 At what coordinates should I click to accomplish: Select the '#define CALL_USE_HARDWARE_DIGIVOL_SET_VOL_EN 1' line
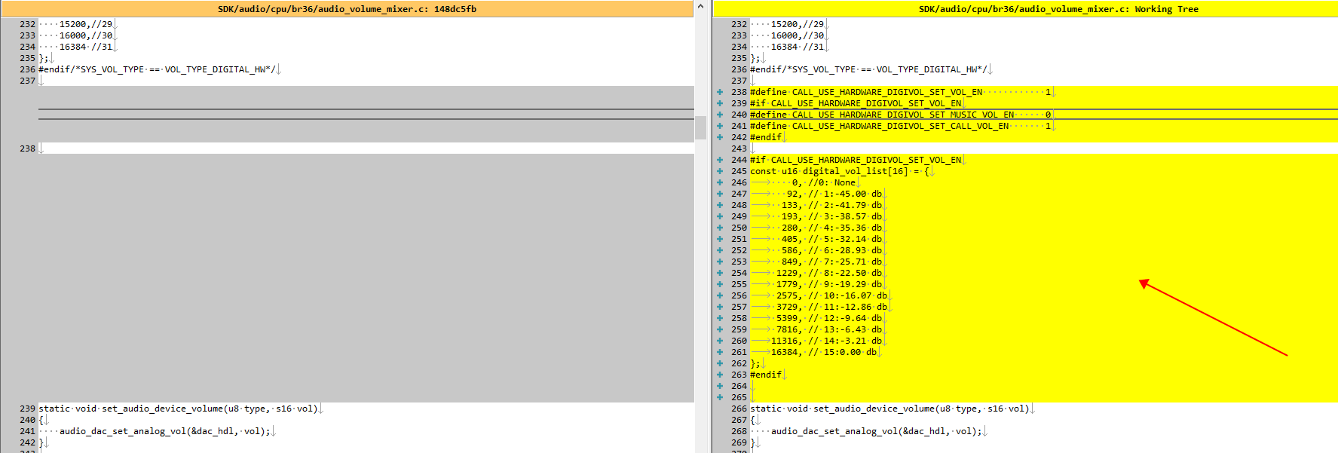pyautogui.click(x=901, y=92)
